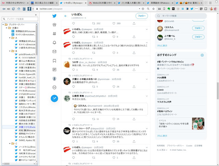Navigate browser back arrow
The image size is (219, 166).
tap(4, 9)
